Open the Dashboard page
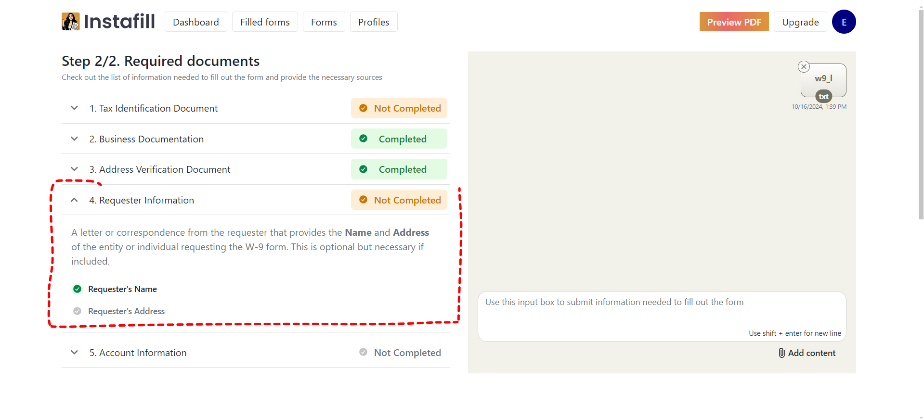The width and height of the screenshot is (924, 420). [196, 22]
